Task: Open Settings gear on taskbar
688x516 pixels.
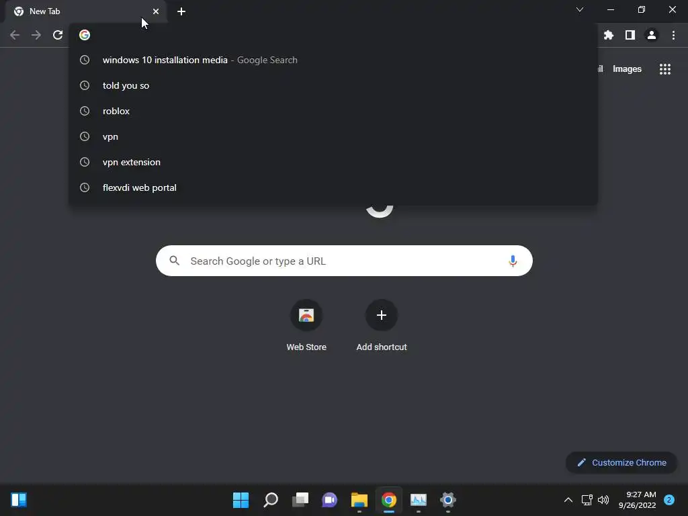Action: (x=448, y=500)
